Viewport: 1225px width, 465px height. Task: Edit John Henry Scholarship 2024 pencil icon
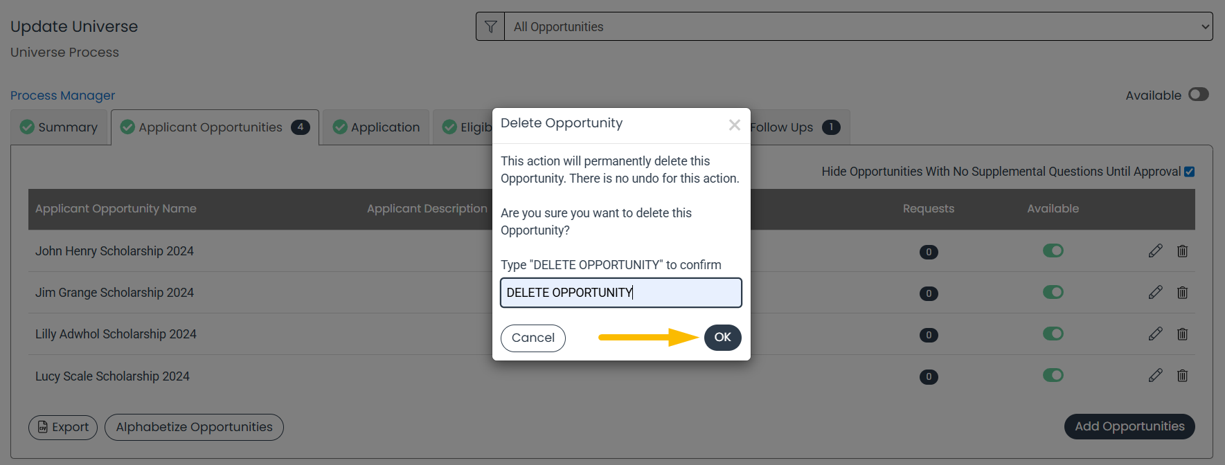1155,250
